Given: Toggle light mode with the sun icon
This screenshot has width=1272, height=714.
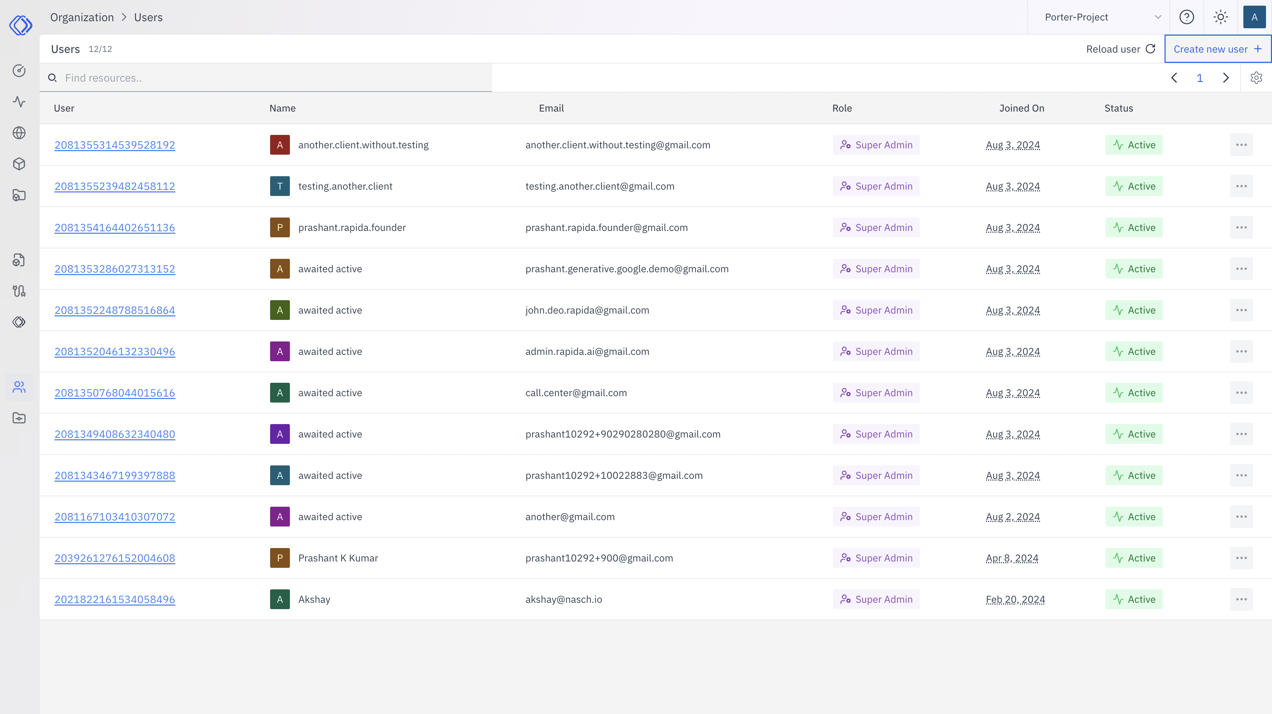Looking at the screenshot, I should (x=1220, y=17).
